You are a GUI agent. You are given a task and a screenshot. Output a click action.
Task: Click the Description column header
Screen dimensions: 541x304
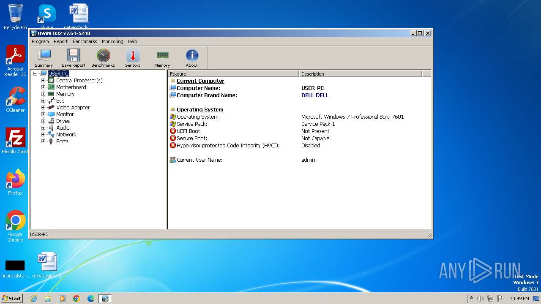pos(361,74)
